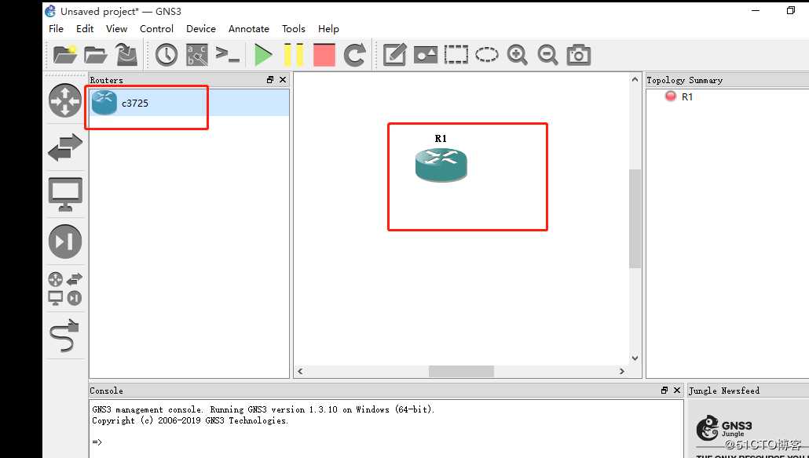The image size is (809, 458).
Task: Select c3725 router in Routers list
Action: [x=189, y=103]
